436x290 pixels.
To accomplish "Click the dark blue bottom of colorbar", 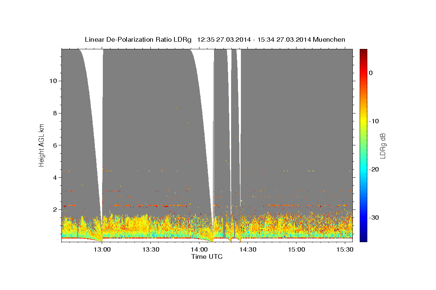I will [x=363, y=239].
